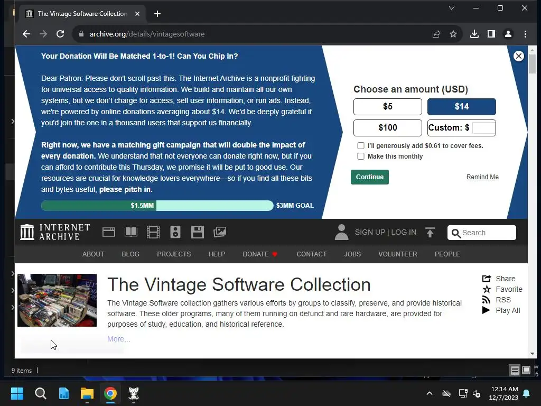
Task: Click the More... description link
Action: [119, 339]
